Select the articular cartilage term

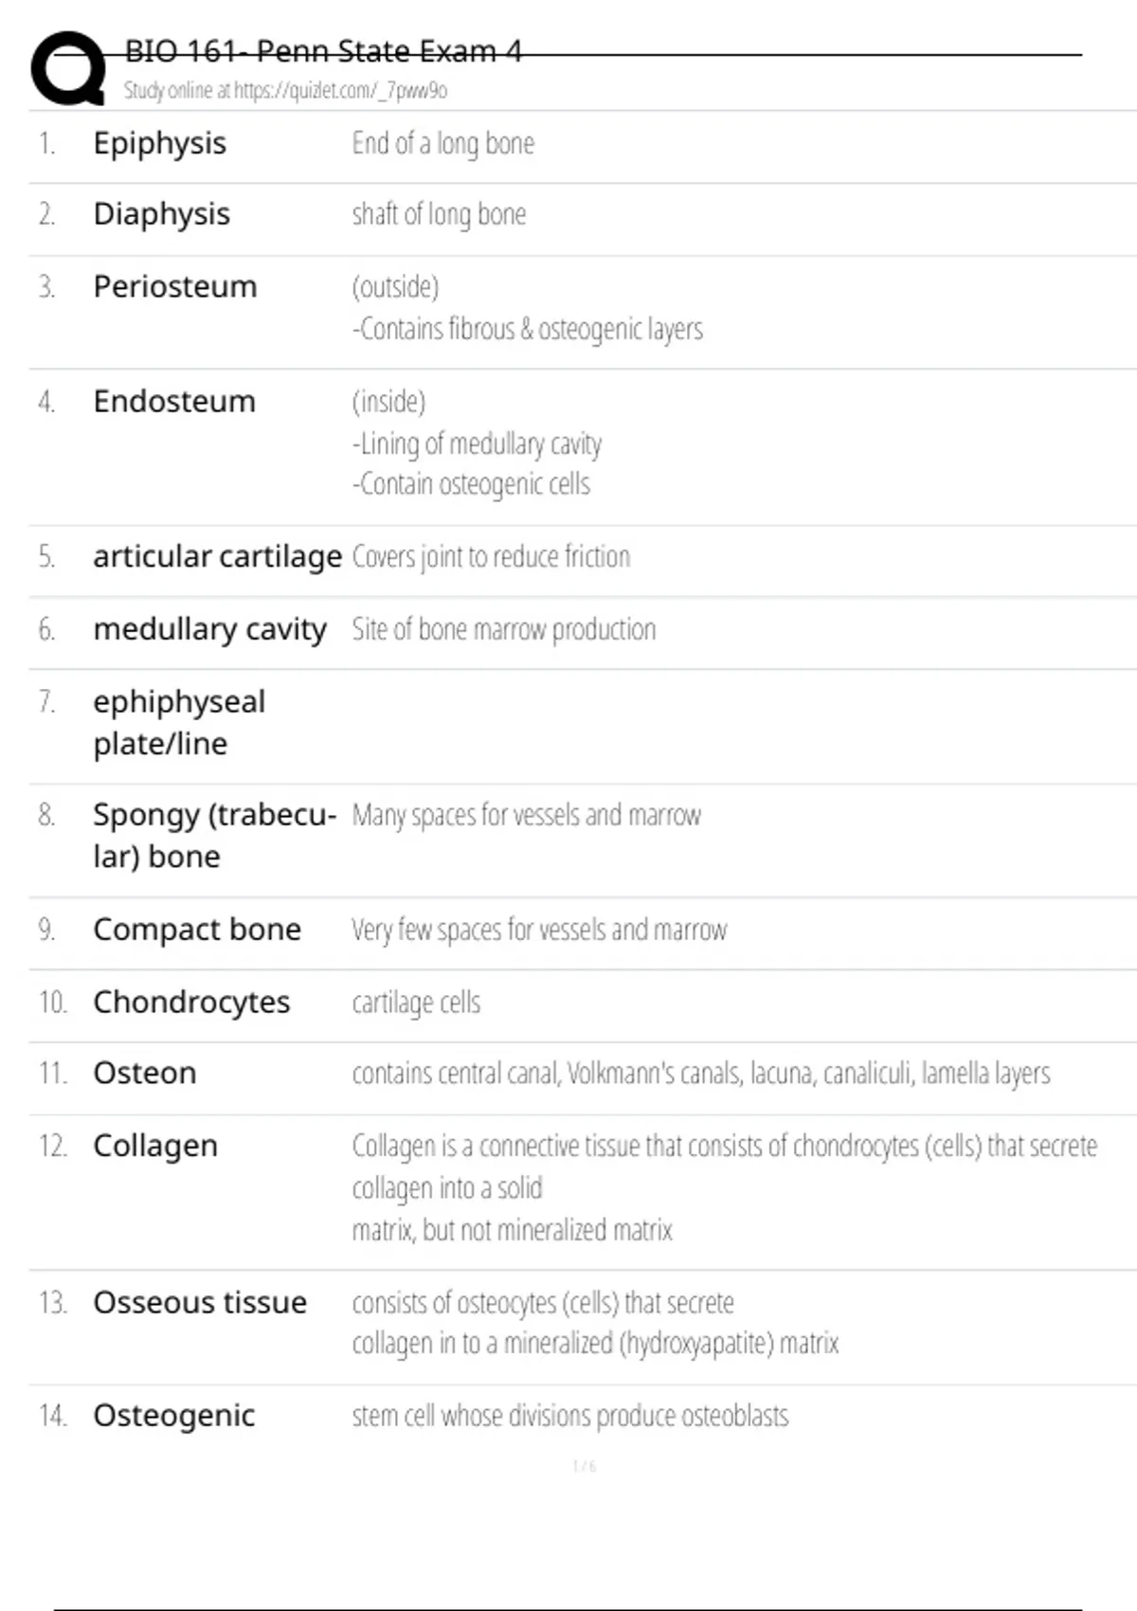click(x=217, y=556)
